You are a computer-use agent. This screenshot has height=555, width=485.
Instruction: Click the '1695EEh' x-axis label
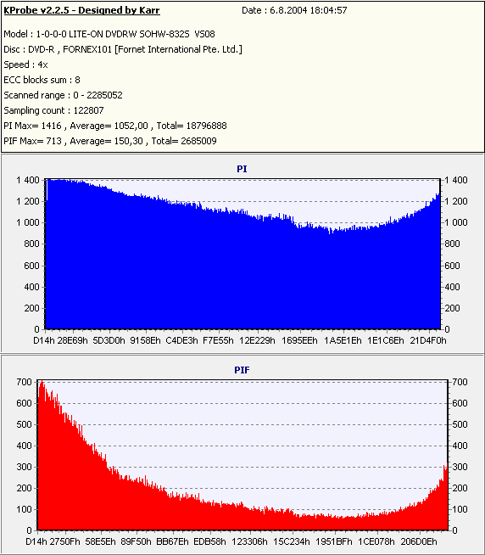click(x=299, y=340)
